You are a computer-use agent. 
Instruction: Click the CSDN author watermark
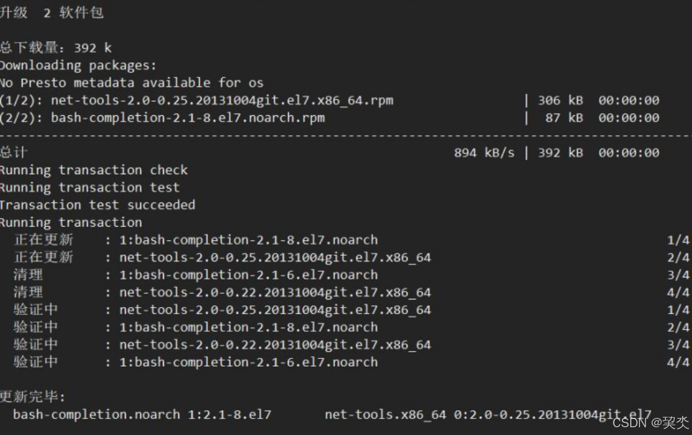(651, 423)
